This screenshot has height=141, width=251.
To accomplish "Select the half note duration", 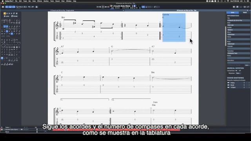I will pos(5,27).
